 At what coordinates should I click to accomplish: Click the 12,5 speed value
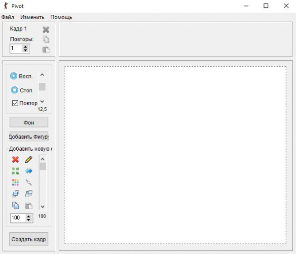tap(42, 109)
